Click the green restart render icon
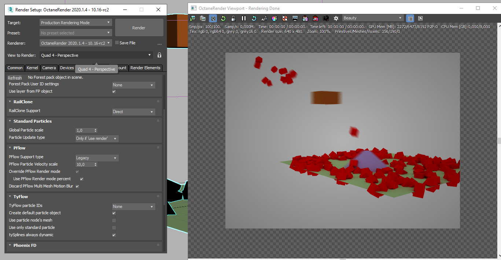Image resolution: width=501 pixels, height=260 pixels. pyautogui.click(x=223, y=18)
